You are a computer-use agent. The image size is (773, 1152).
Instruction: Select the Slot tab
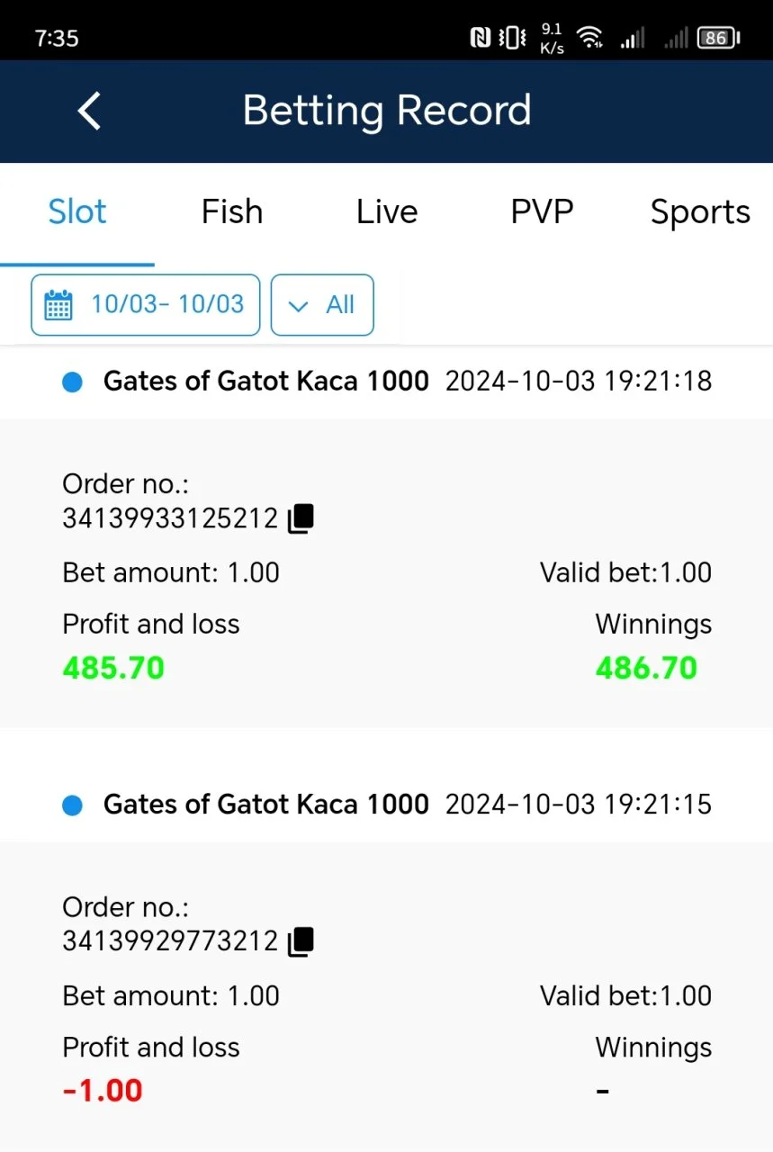[x=77, y=212]
